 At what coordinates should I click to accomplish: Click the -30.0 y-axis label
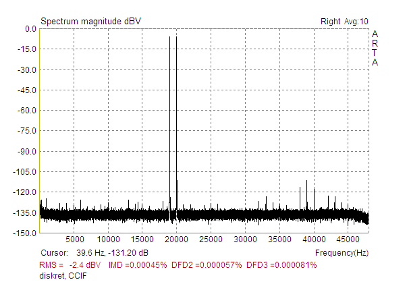tap(27, 69)
